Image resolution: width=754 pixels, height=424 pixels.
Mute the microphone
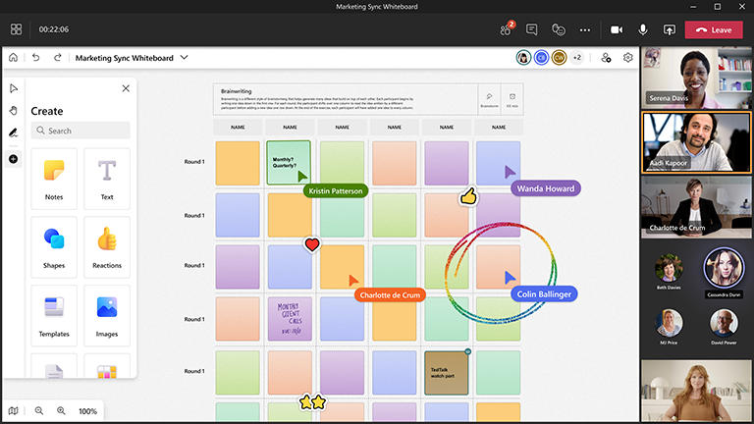643,29
